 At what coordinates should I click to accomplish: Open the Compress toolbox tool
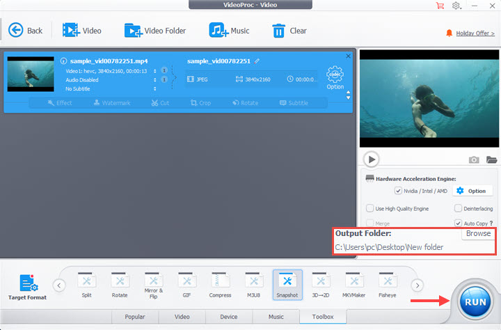pos(220,285)
